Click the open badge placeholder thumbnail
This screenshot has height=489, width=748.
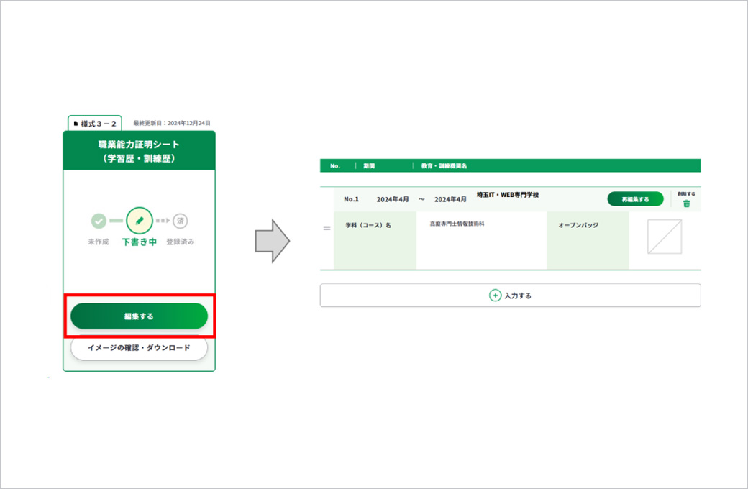coord(665,237)
